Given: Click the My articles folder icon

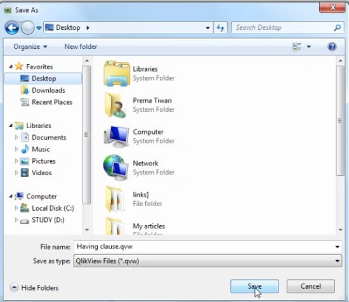Looking at the screenshot, I should point(115,226).
